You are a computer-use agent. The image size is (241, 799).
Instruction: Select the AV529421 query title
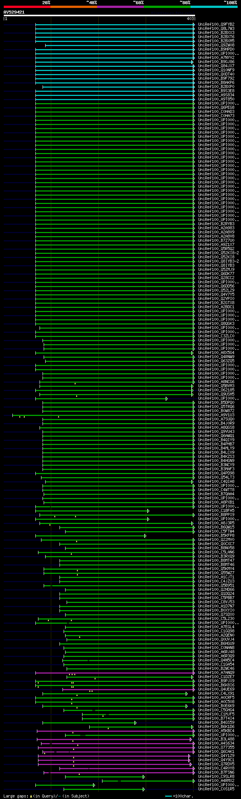[14, 12]
